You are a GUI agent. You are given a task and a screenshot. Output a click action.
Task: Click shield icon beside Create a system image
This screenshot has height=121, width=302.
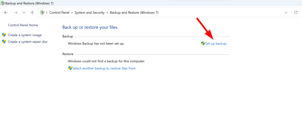coord(4,35)
